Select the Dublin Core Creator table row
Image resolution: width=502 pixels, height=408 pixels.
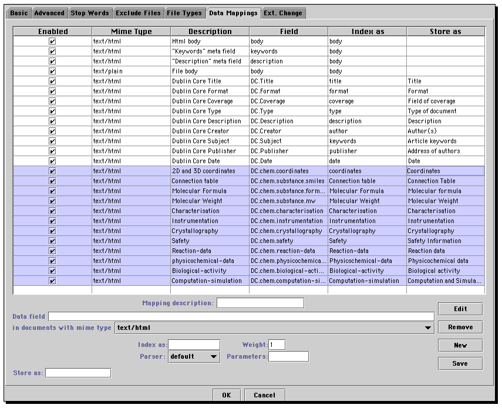point(210,131)
